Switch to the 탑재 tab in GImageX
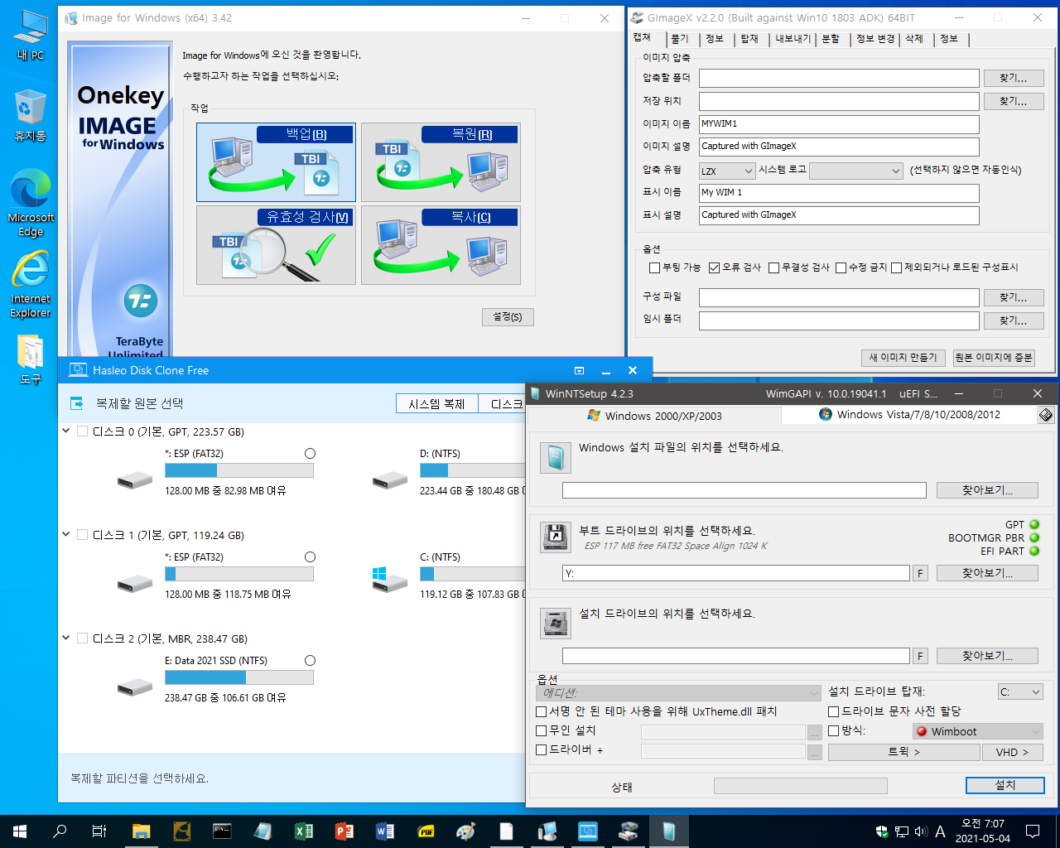This screenshot has width=1060, height=848. coord(749,39)
